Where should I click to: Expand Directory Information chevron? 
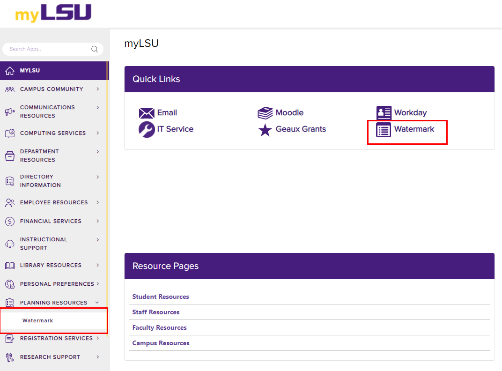(x=98, y=177)
